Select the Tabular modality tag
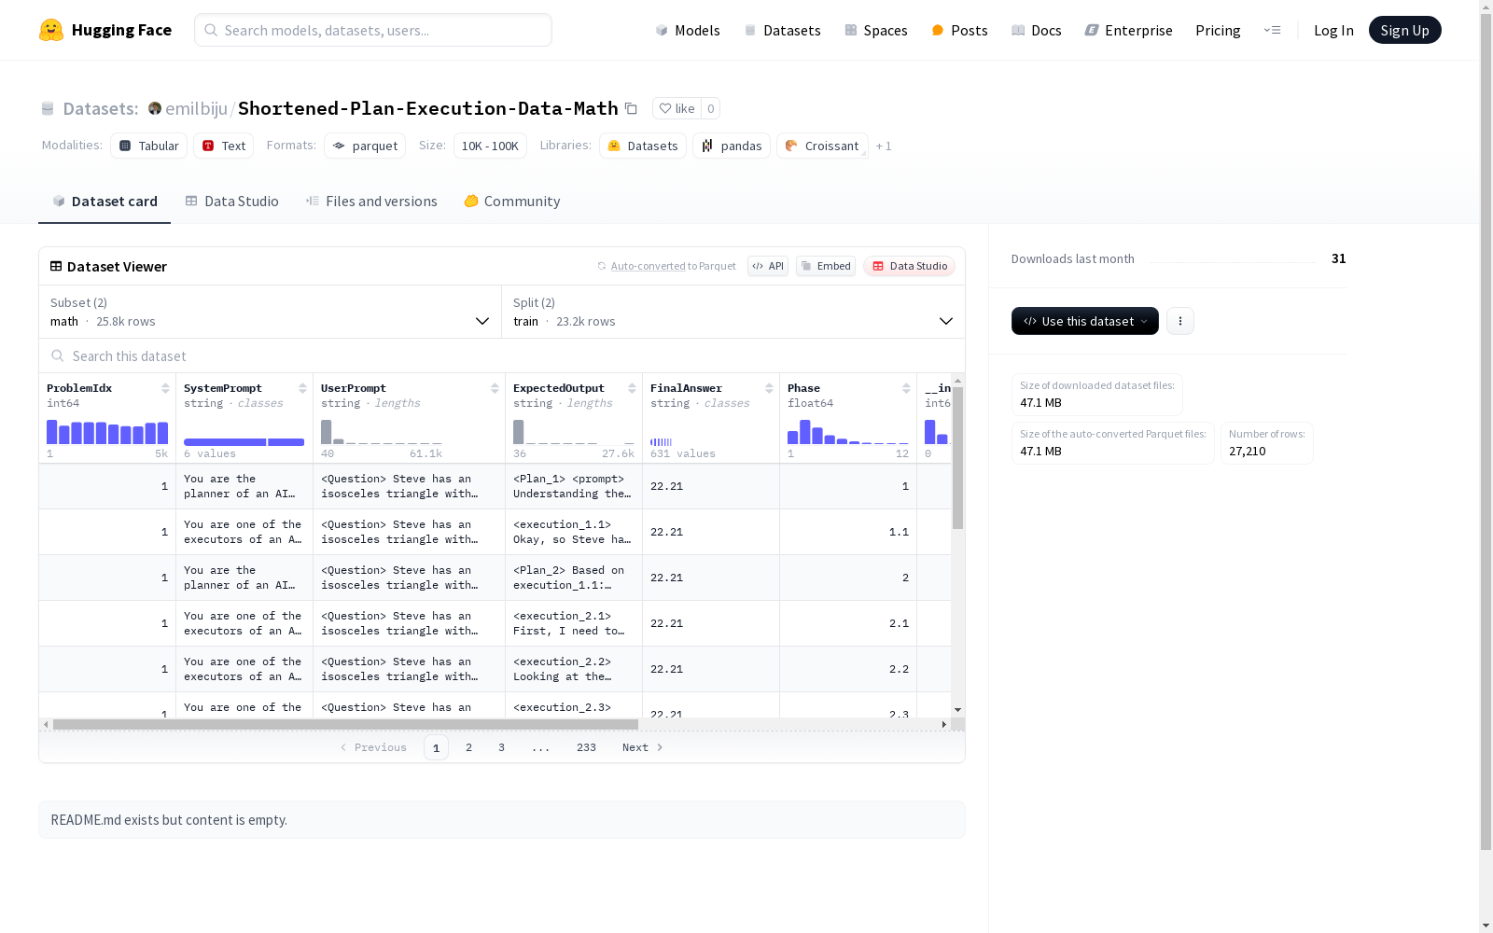The width and height of the screenshot is (1493, 933). pyautogui.click(x=149, y=146)
